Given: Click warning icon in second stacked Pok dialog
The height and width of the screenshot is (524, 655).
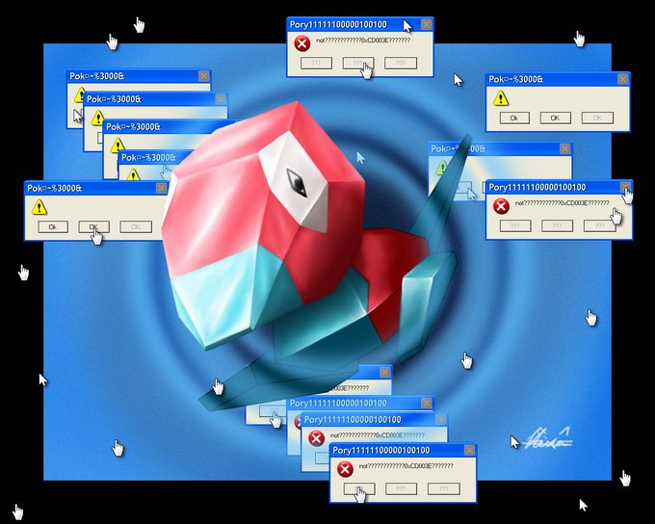Looking at the screenshot, I should (x=97, y=118).
